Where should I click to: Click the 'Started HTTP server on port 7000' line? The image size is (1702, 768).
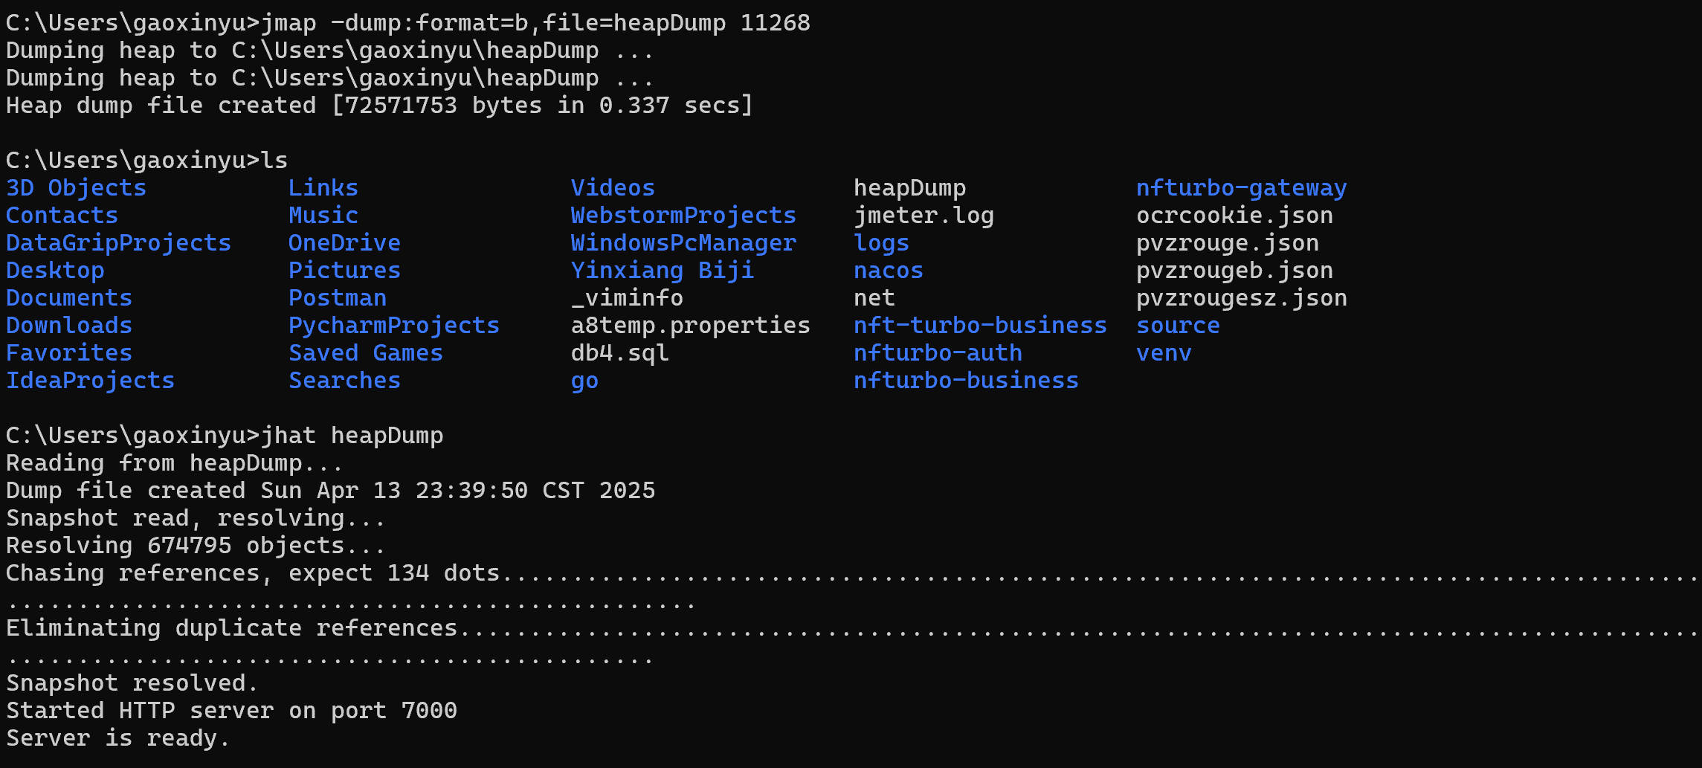(231, 711)
